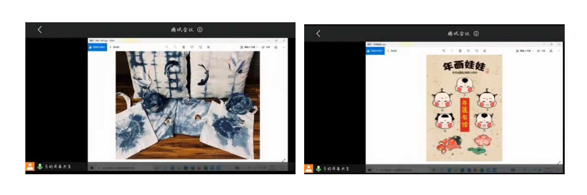Open meeting info icon beside left 腾讯会议 title
The width and height of the screenshot is (587, 195).
(x=200, y=29)
